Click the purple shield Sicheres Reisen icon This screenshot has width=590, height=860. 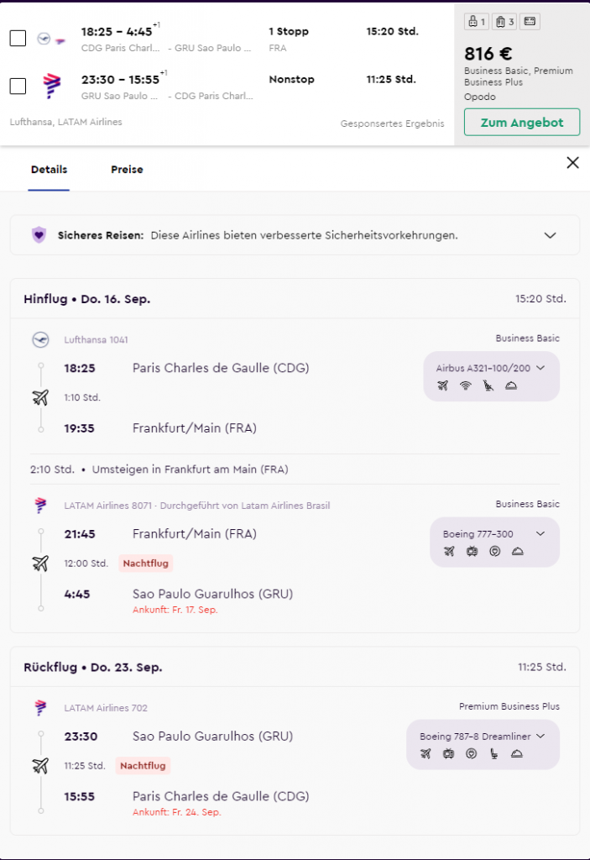pyautogui.click(x=39, y=235)
